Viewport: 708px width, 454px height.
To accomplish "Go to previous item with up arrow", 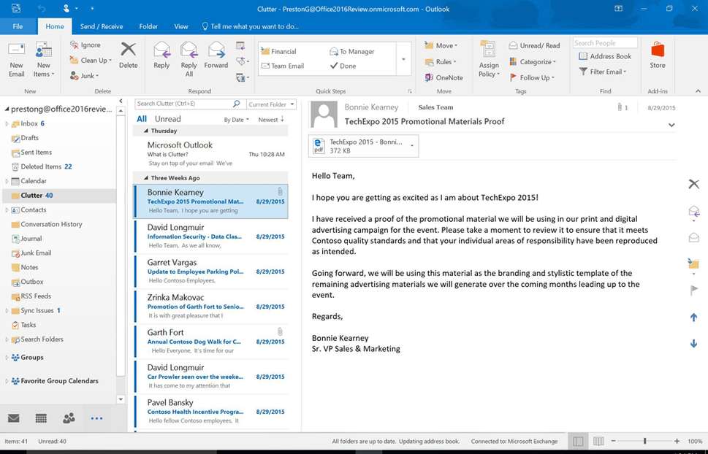I will 694,318.
